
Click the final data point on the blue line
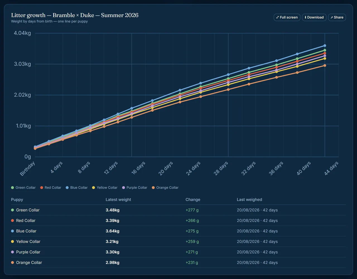tap(325, 46)
